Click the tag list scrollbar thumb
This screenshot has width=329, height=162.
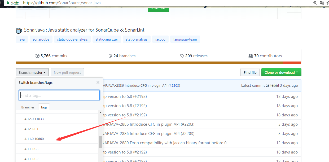100,142
